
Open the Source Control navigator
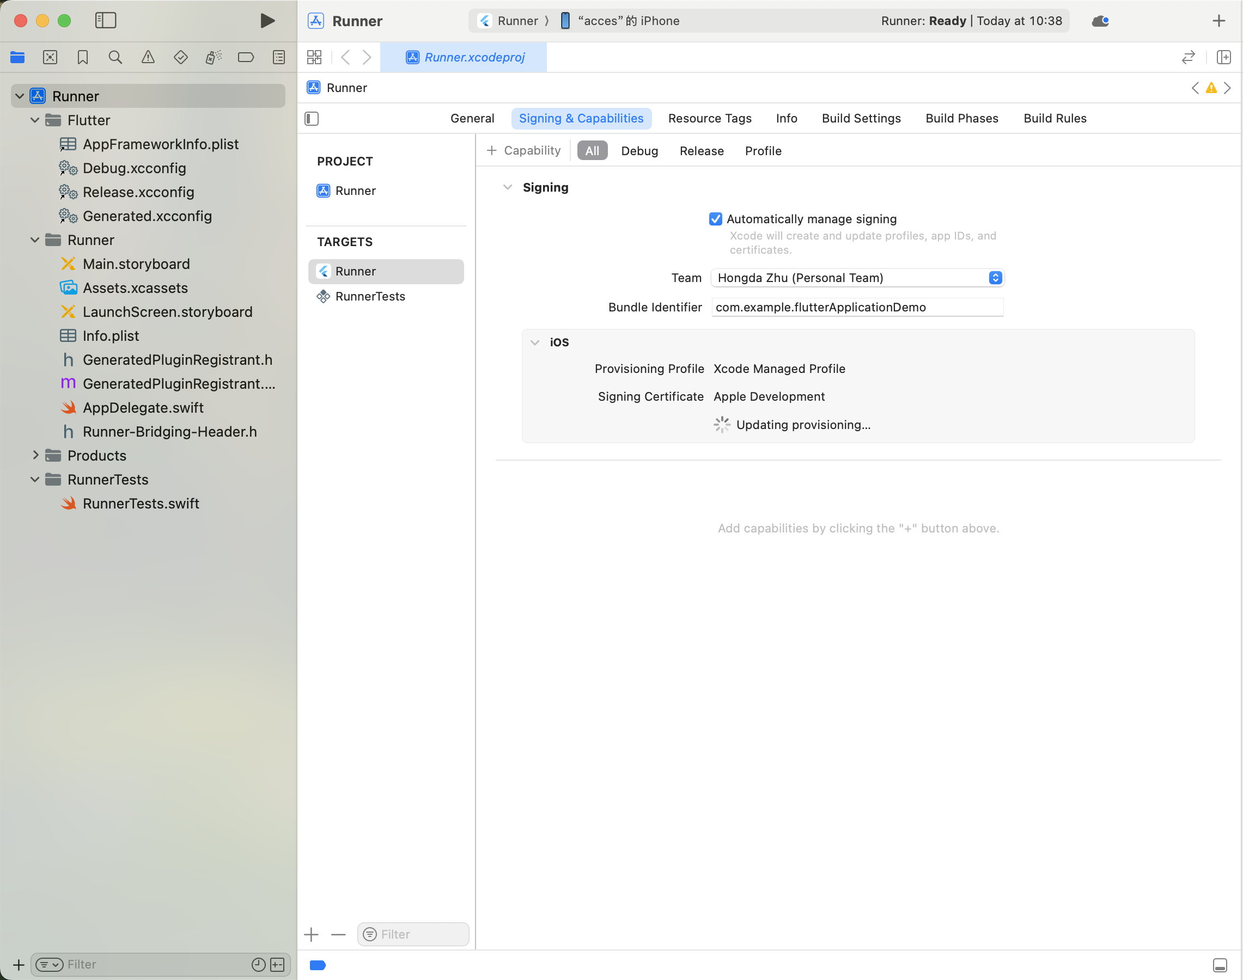pos(50,57)
